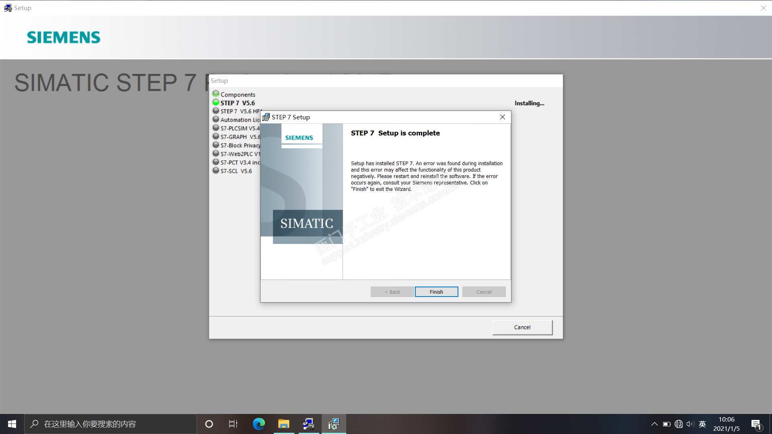This screenshot has width=772, height=434.
Task: Open the Windows Start menu
Action: (x=12, y=424)
